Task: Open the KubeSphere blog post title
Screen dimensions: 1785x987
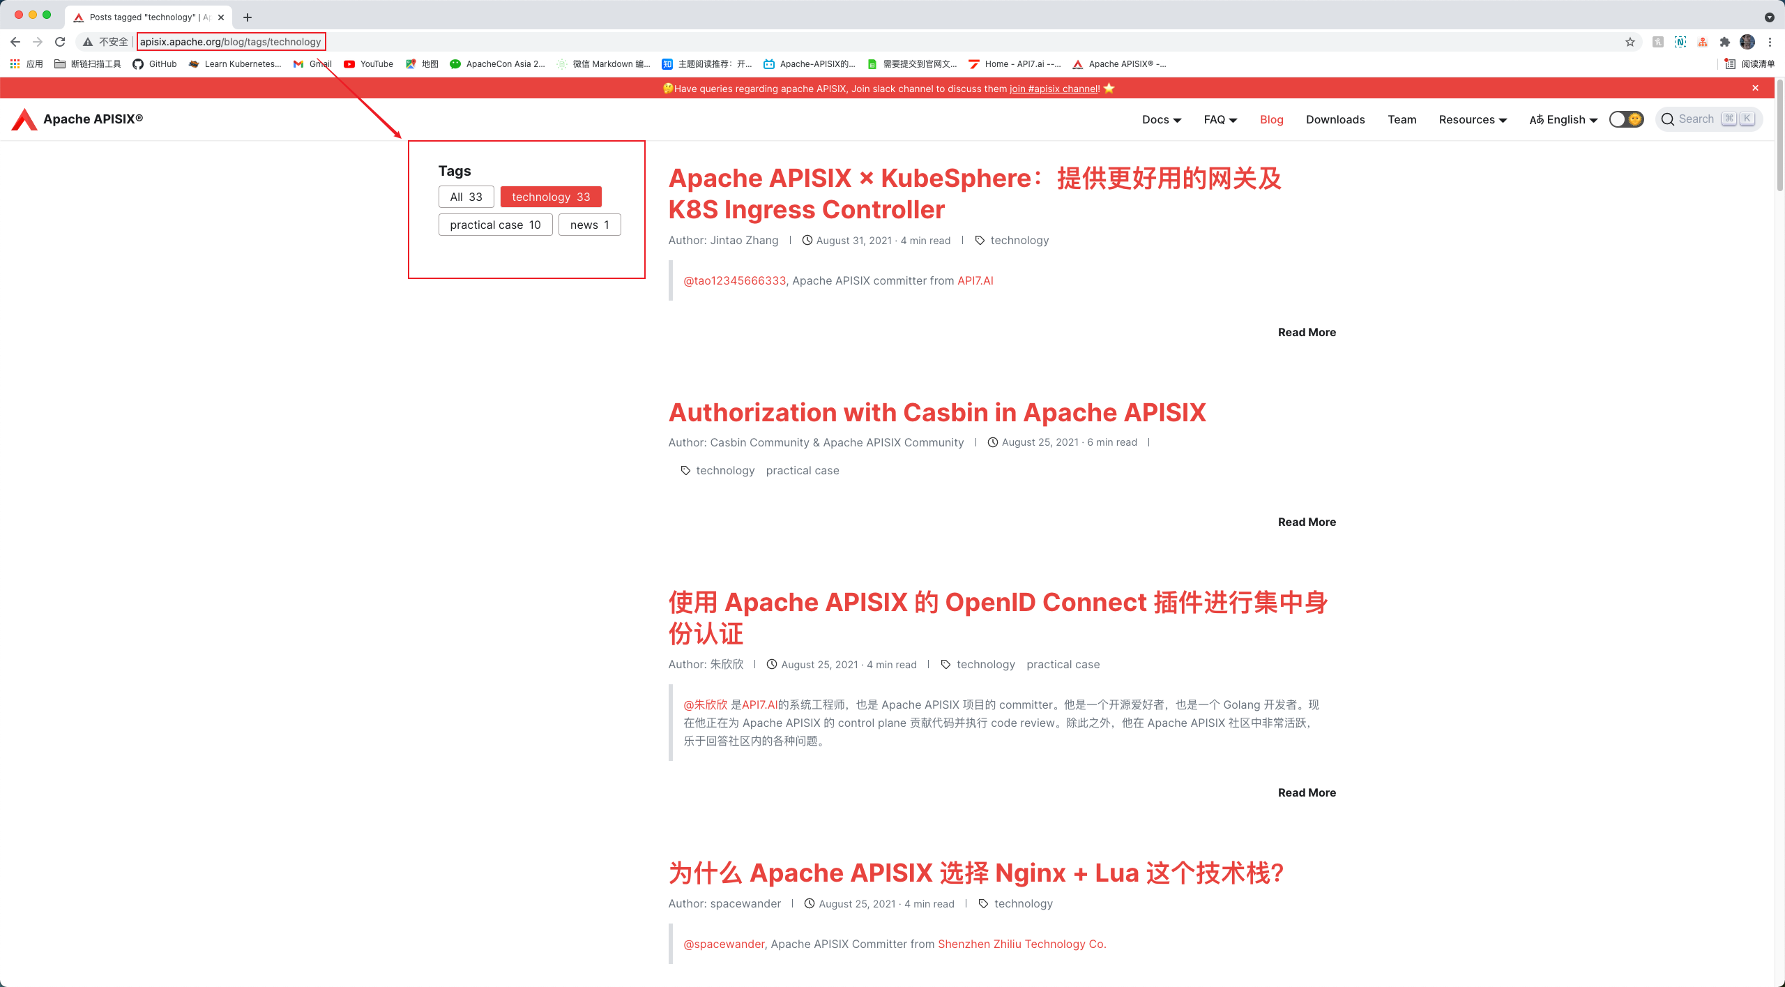Action: pyautogui.click(x=975, y=193)
